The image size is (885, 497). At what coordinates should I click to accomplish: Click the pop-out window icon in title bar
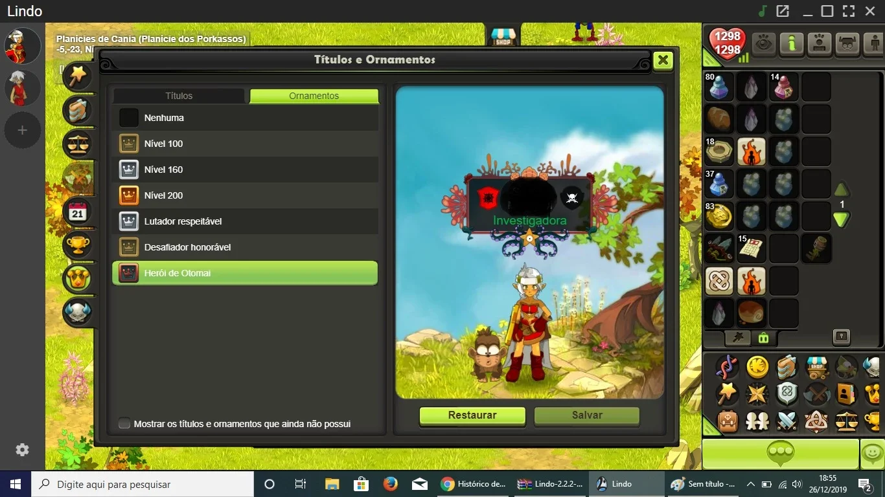point(783,11)
